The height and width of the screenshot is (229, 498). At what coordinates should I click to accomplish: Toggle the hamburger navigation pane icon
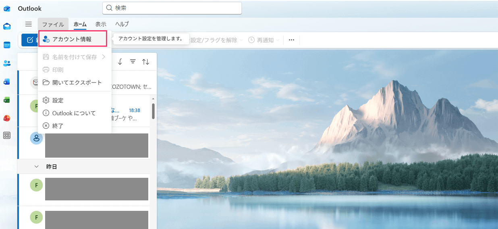pyautogui.click(x=29, y=24)
